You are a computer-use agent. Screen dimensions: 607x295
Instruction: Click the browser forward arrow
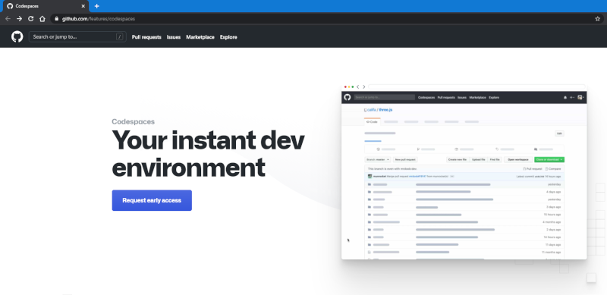[20, 19]
